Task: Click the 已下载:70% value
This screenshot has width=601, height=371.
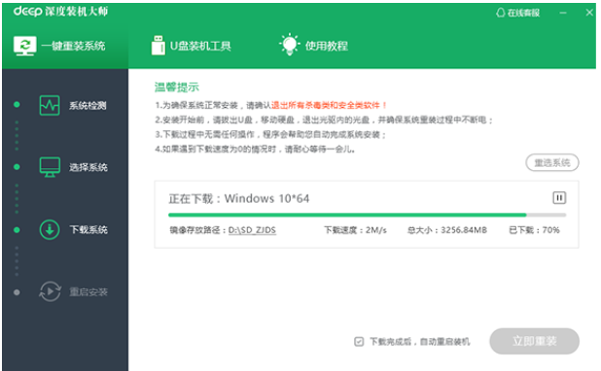Action: (534, 230)
